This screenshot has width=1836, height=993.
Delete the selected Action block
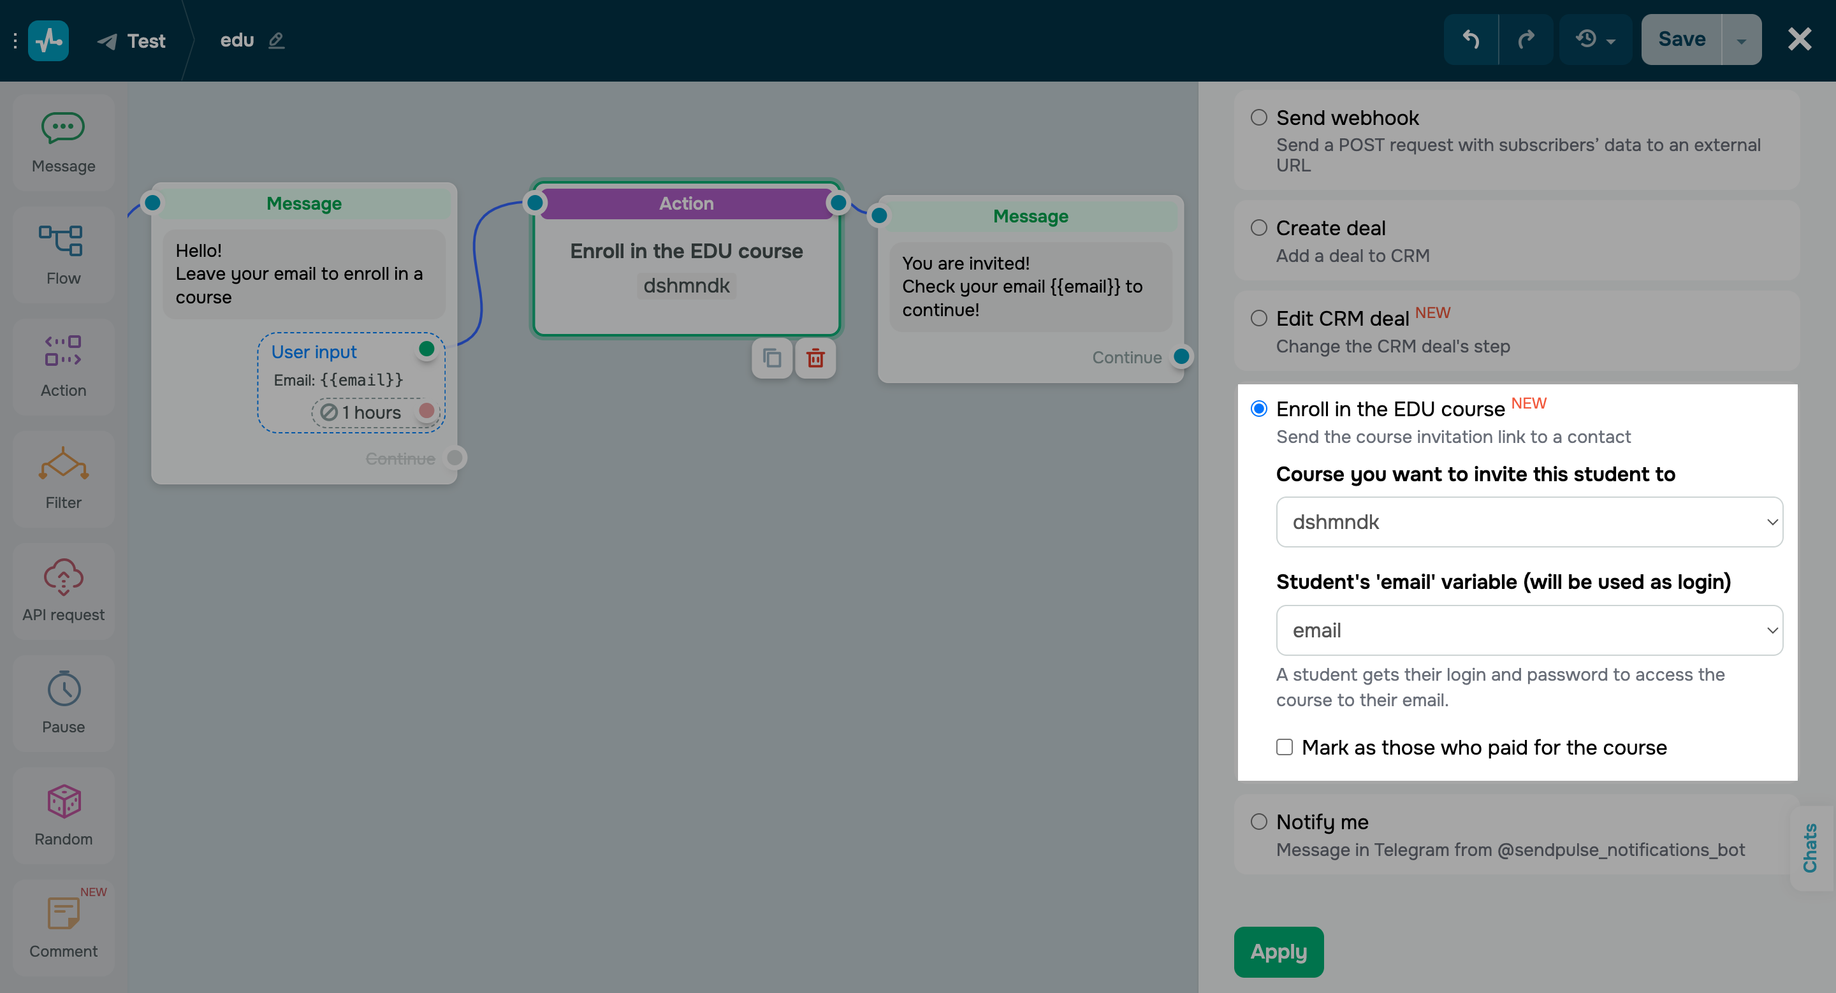815,358
